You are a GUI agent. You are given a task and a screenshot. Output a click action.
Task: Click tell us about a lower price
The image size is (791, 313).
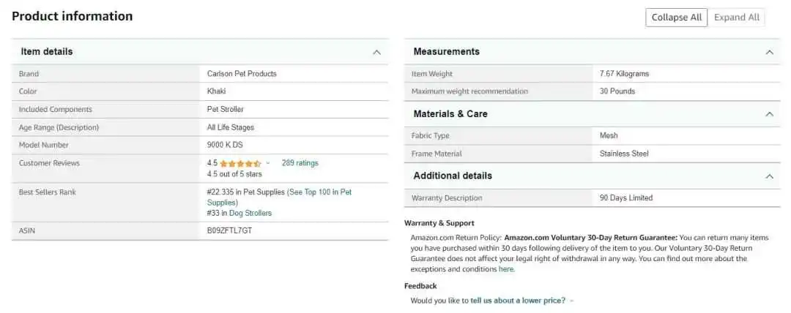pyautogui.click(x=518, y=301)
